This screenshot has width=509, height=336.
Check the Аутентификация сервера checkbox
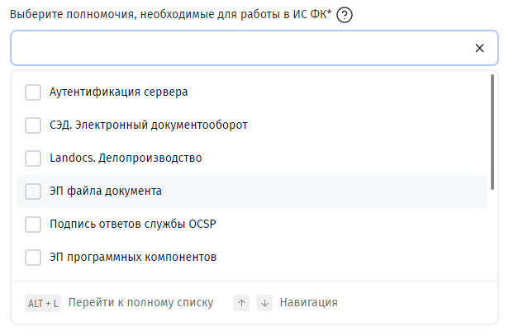33,92
